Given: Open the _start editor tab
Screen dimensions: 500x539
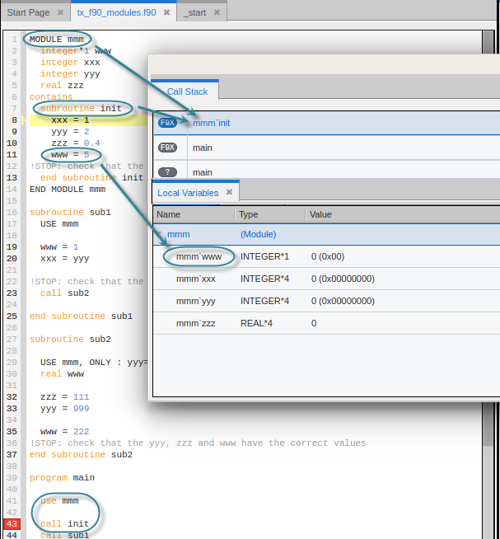Looking at the screenshot, I should [x=195, y=13].
